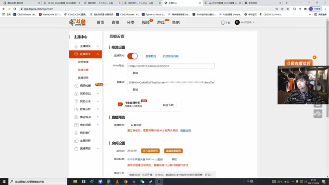Screen dimensions: 329x185
Task: Open the browser extensions puzzle icon
Action: pos(305,9)
